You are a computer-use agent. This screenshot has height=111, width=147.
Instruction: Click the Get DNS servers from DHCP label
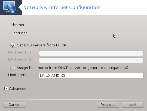[41, 45]
